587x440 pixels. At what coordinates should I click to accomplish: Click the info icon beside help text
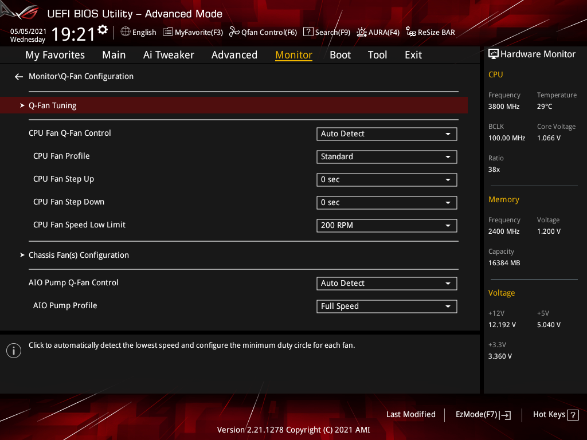(x=14, y=351)
